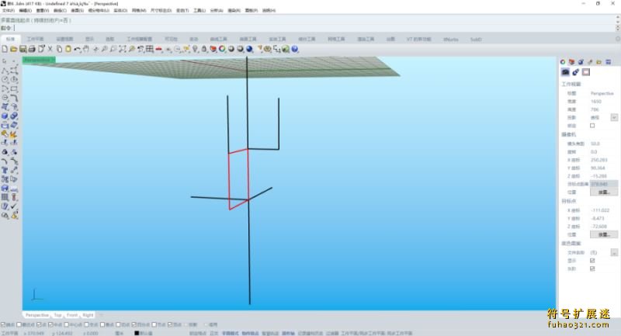Switch to the Top viewport tab
This screenshot has width=621, height=336.
57,315
